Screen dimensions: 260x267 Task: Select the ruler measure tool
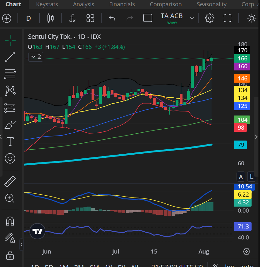click(10, 182)
